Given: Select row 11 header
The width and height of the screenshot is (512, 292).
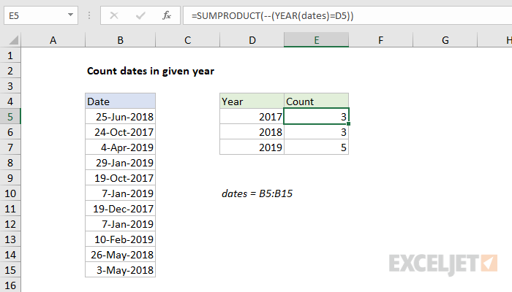Looking at the screenshot, I should 10,209.
